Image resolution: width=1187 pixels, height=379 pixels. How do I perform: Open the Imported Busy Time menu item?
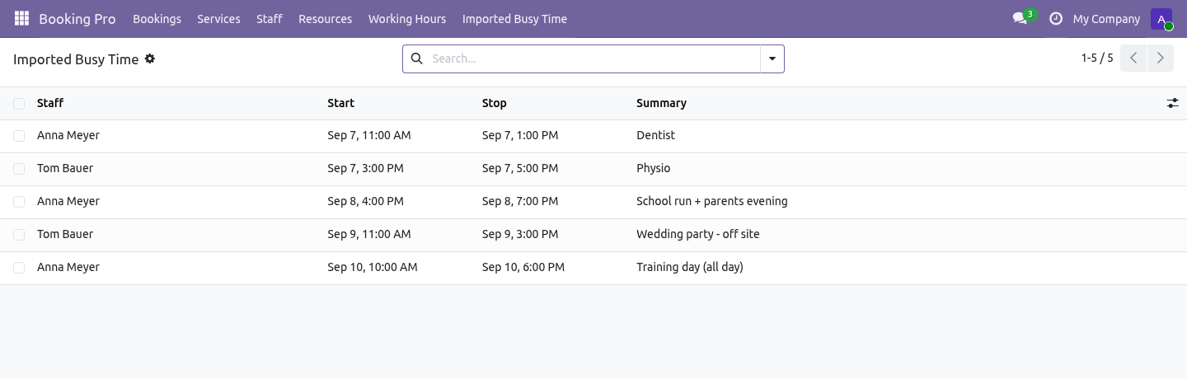514,18
